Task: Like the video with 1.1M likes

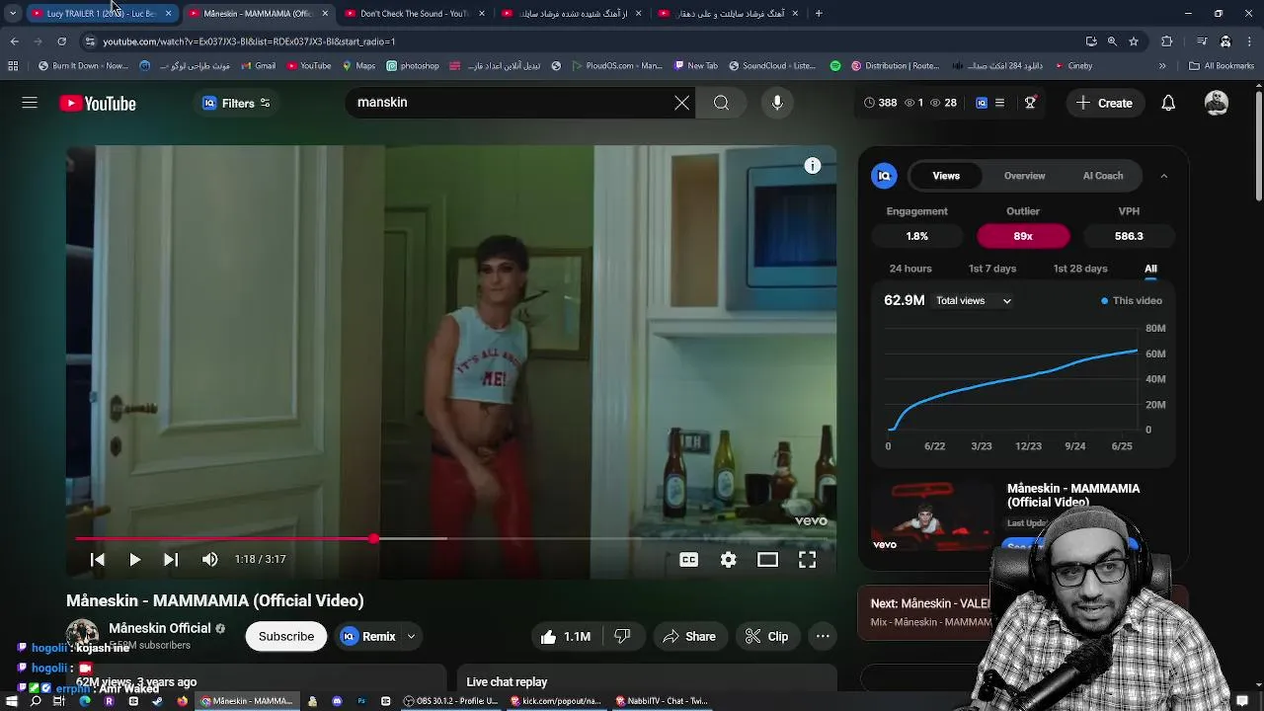Action: pos(566,636)
